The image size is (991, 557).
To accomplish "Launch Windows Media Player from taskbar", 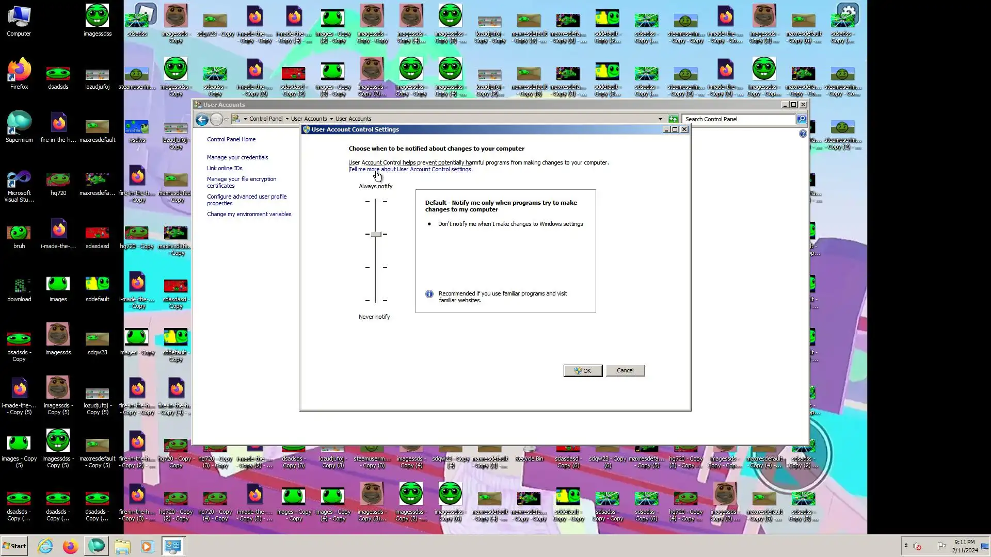I will point(147,546).
